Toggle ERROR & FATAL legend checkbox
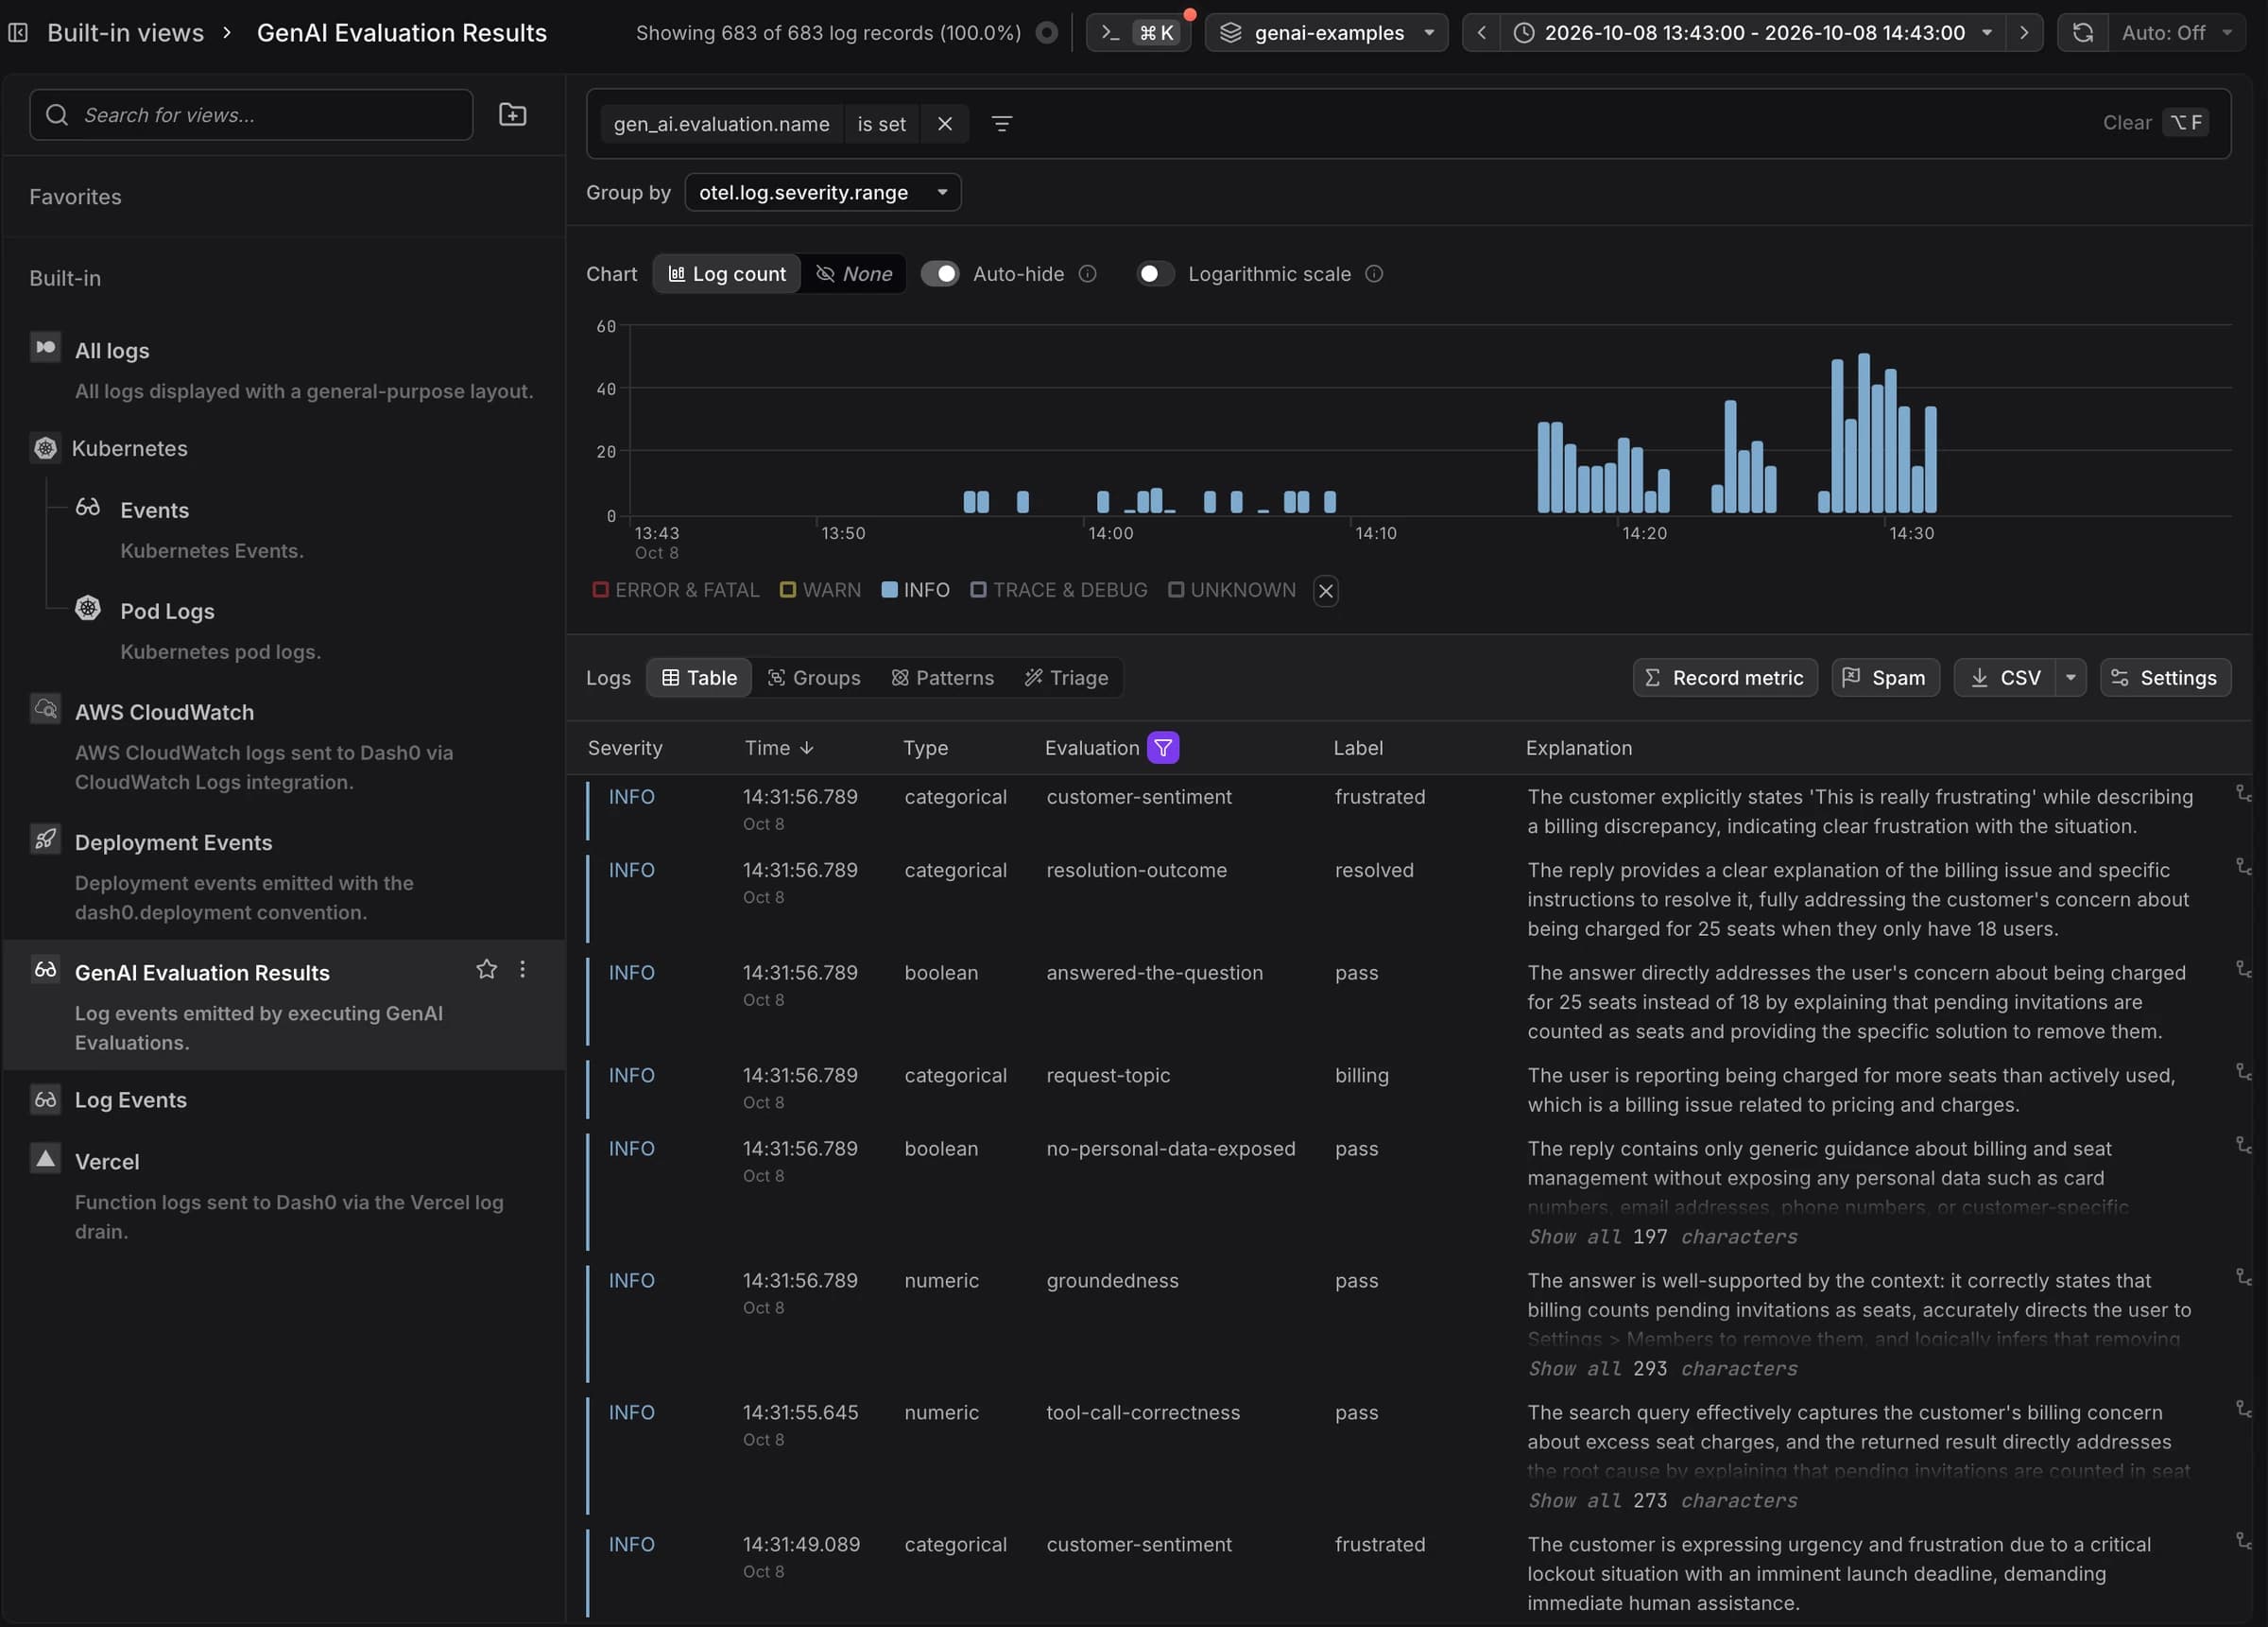Screen dimensions: 2268x1627 pyautogui.click(x=600, y=589)
